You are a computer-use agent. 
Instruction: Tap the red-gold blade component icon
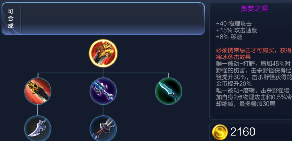click(37, 91)
